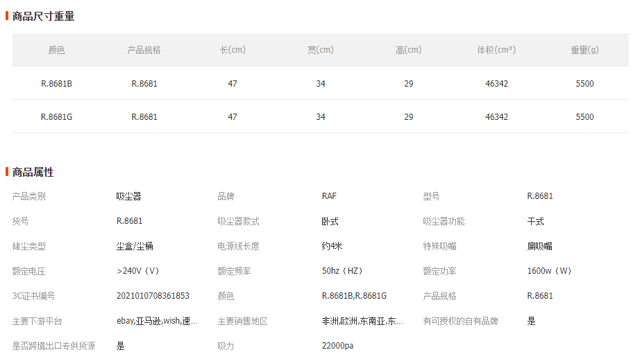The width and height of the screenshot is (640, 359).
Task: Select the R.8681G color cell
Action: pyautogui.click(x=56, y=117)
